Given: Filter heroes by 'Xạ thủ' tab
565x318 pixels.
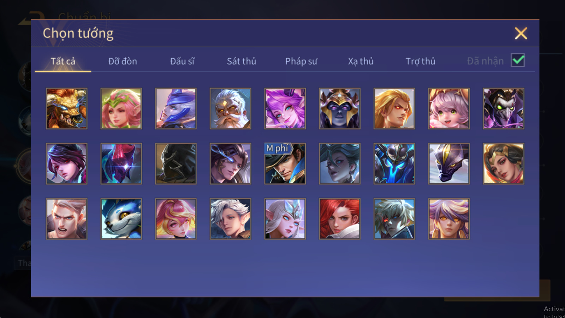Looking at the screenshot, I should [361, 61].
